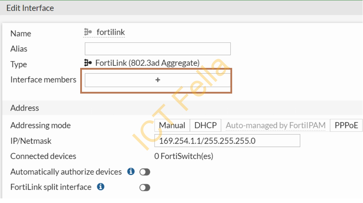363x203 pixels.
Task: Click the fortilink name text
Action: [x=111, y=32]
